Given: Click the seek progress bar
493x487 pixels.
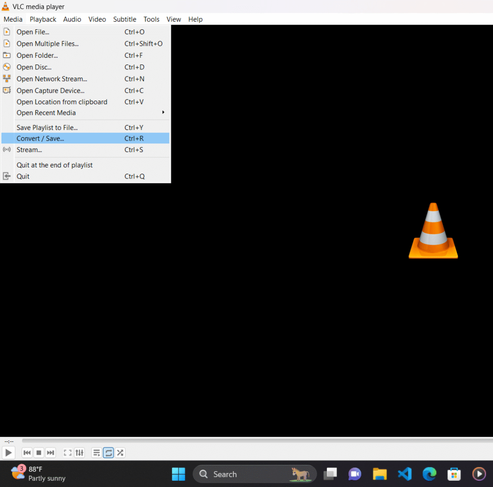Looking at the screenshot, I should (x=257, y=441).
